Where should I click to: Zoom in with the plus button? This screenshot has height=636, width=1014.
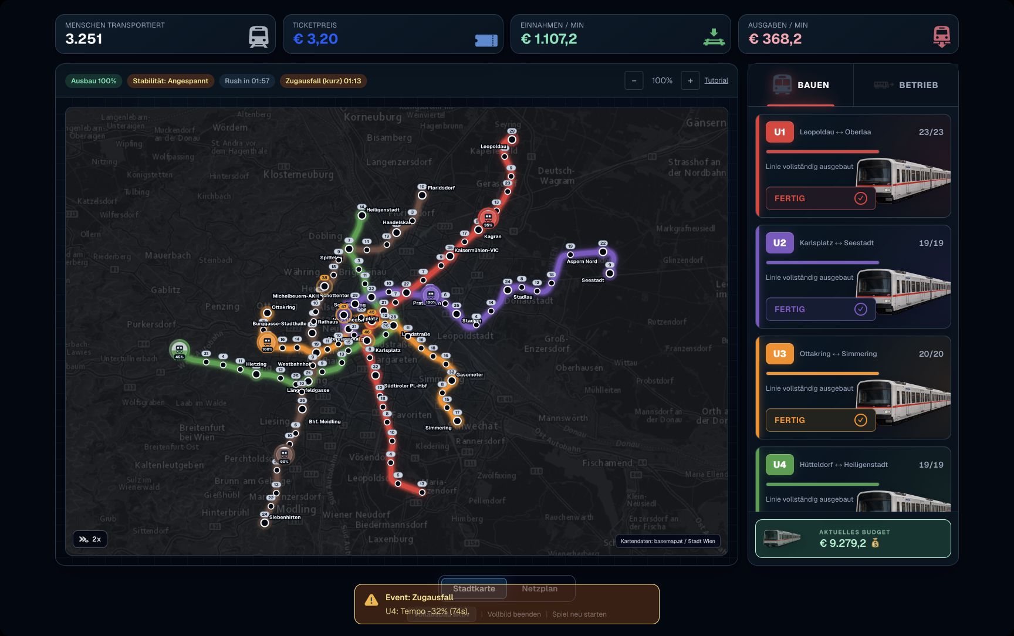pyautogui.click(x=690, y=80)
